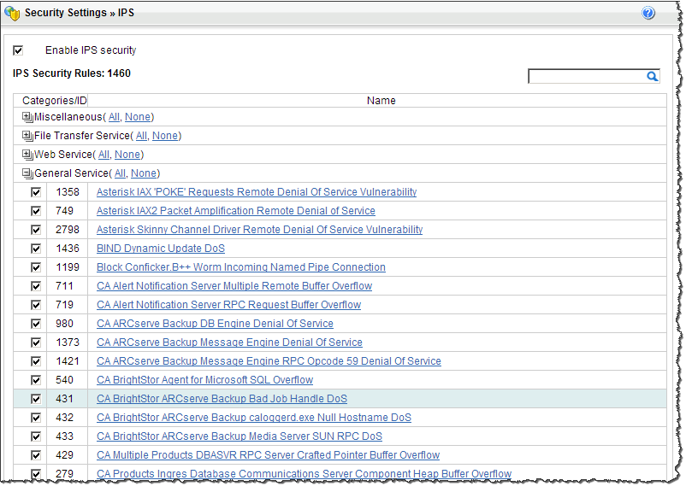Open CA BrightStor Agent for Microsoft SQL Overflow

click(x=204, y=380)
